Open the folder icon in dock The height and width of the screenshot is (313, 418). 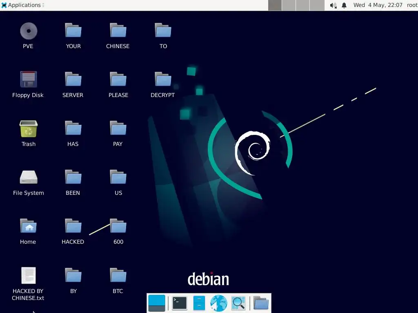(261, 303)
